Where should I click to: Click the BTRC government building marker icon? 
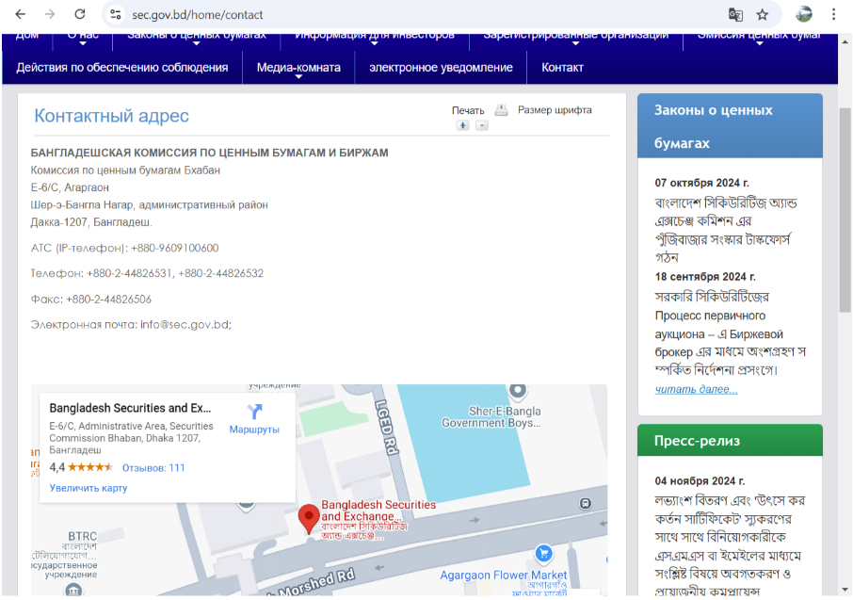pos(73,590)
